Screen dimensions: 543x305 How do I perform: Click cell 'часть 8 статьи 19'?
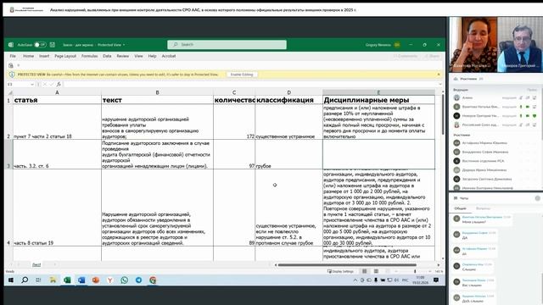point(57,208)
